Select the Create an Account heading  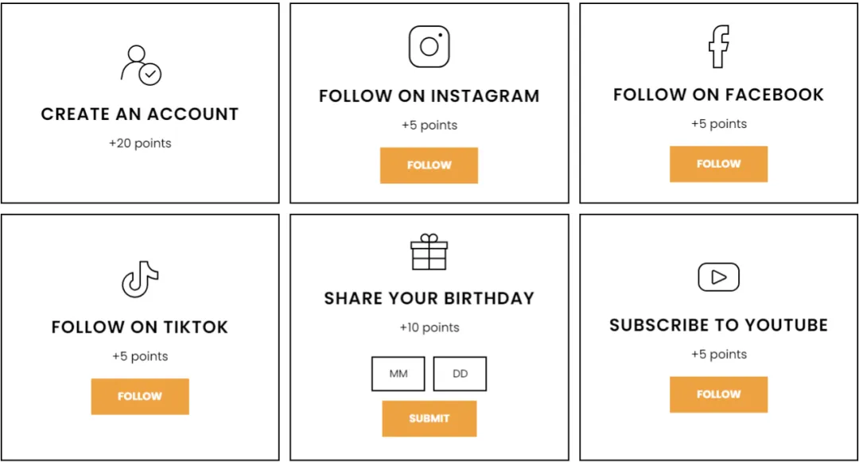coord(140,115)
